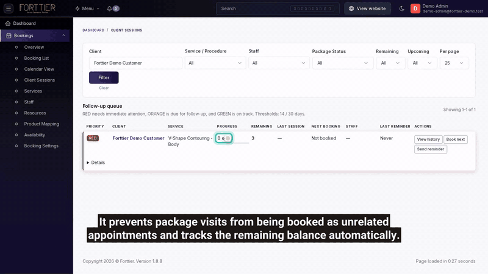Screen dimensions: 488x274
Task: Click the 'Never' last reminder cell
Action: (x=386, y=138)
